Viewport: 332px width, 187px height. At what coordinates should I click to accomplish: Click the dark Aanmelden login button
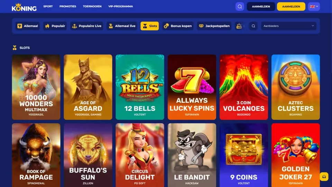pos(261,7)
